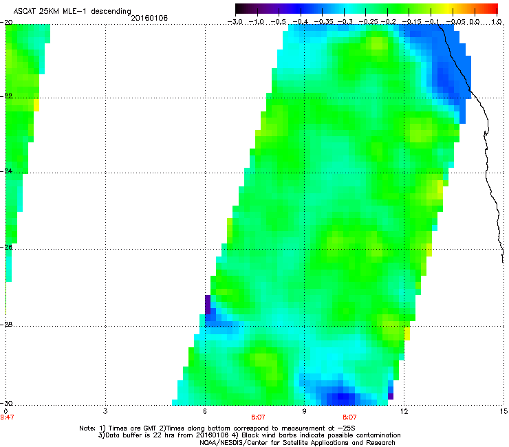Select the -0.5 color scale value
Image resolution: width=509 pixels, height=447 pixels.
coord(279,22)
